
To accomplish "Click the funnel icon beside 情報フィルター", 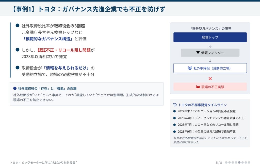I will point(198,53).
